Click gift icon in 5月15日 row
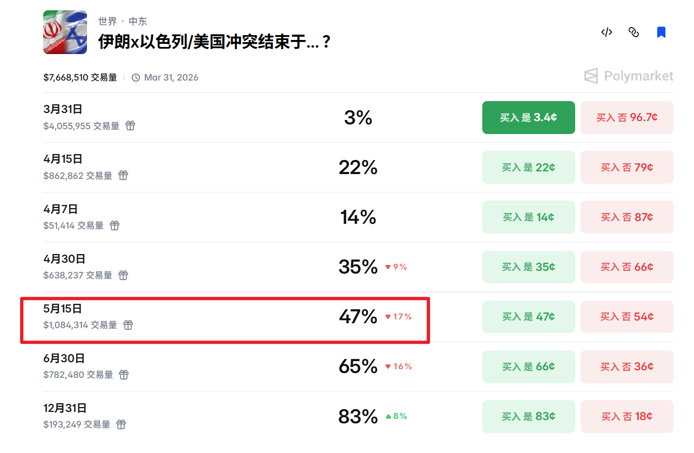 [x=128, y=325]
